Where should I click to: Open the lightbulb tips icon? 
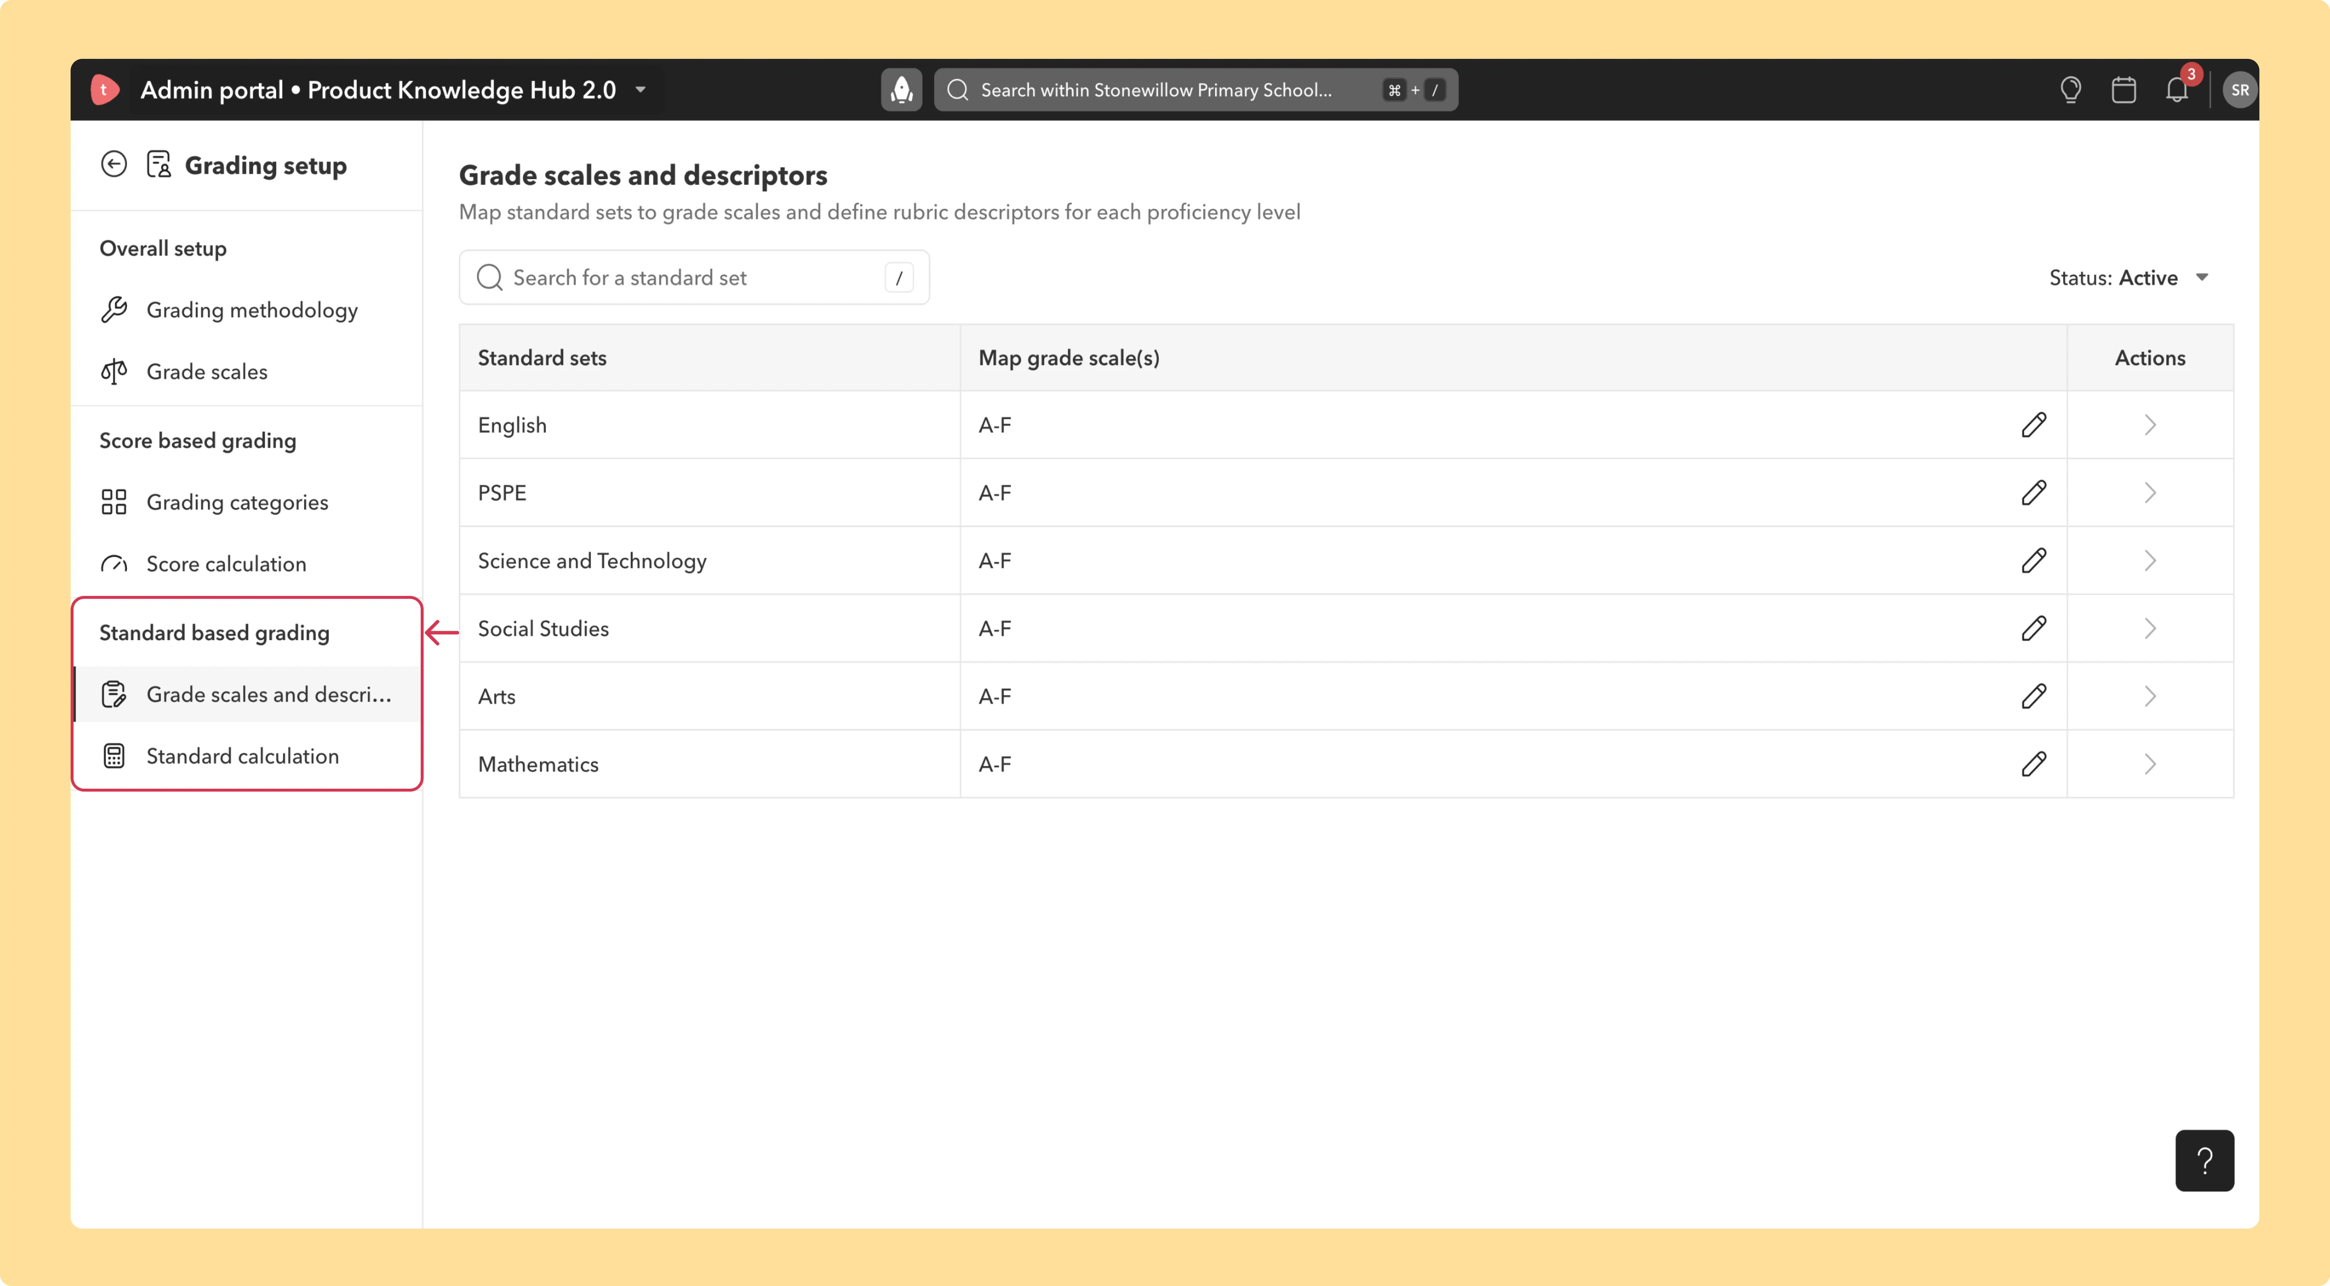click(2070, 90)
